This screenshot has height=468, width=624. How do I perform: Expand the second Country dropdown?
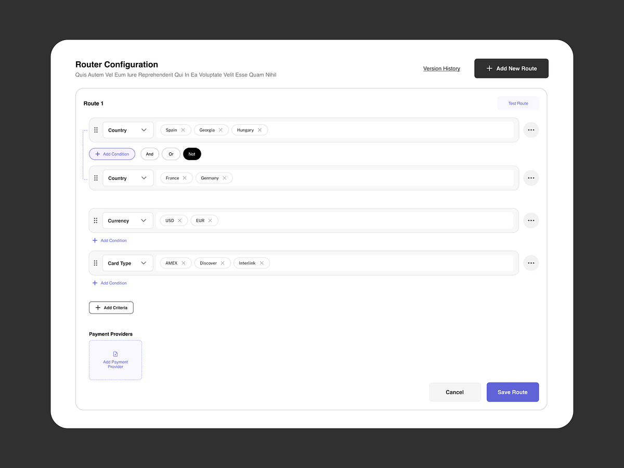127,177
